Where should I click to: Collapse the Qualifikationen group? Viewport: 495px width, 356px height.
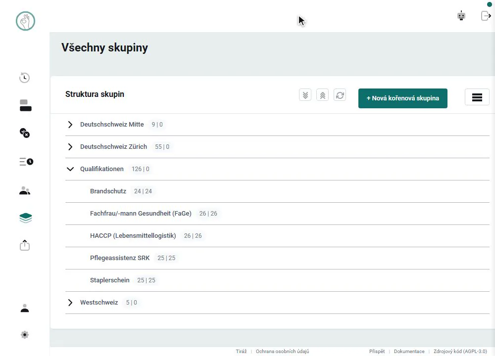[70, 169]
